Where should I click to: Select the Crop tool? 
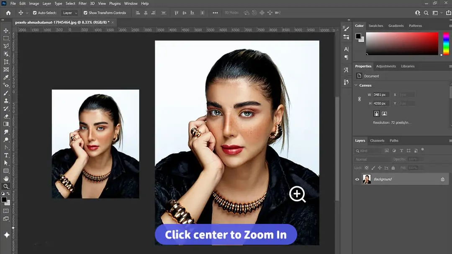coord(6,62)
